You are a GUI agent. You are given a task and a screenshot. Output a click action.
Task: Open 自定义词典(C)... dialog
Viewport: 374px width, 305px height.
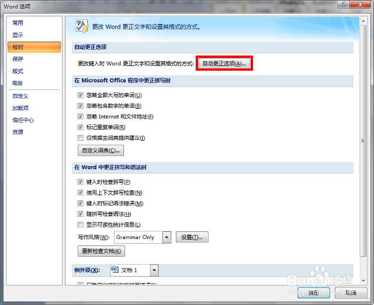(101, 150)
